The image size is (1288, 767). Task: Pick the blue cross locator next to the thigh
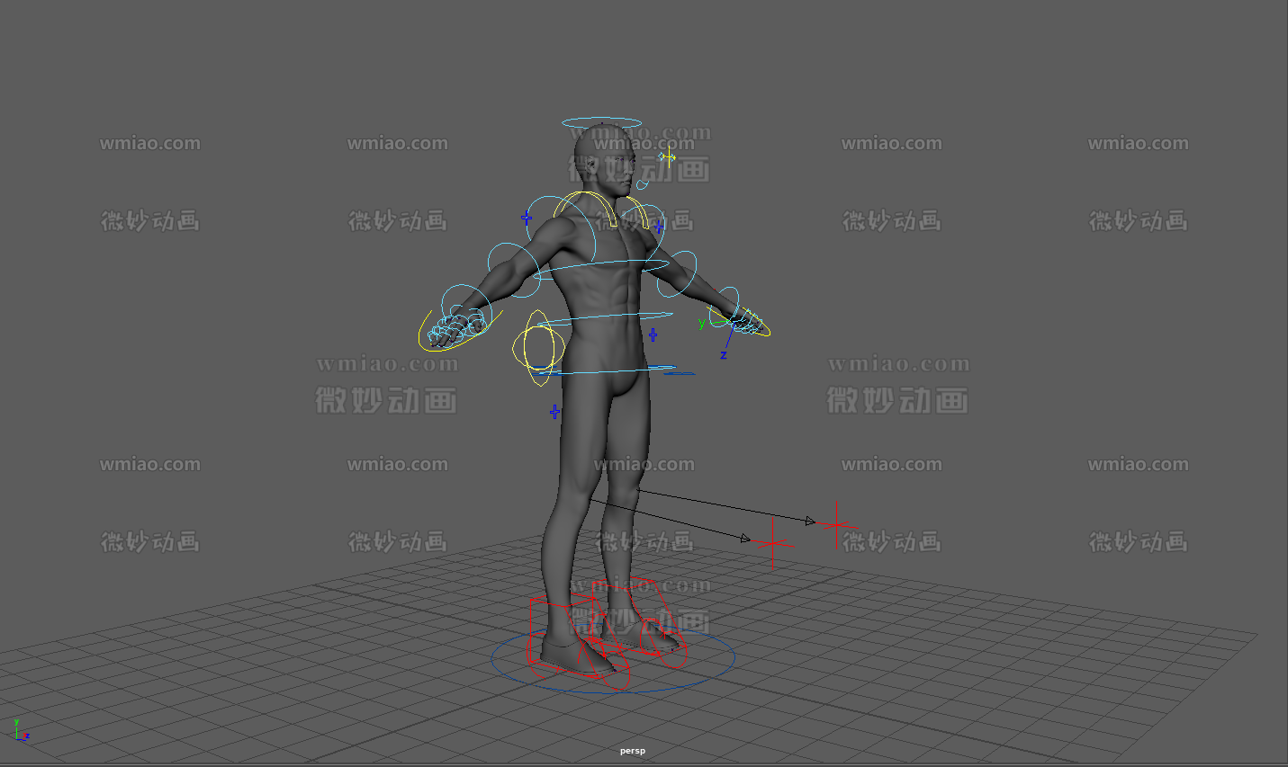(x=554, y=412)
